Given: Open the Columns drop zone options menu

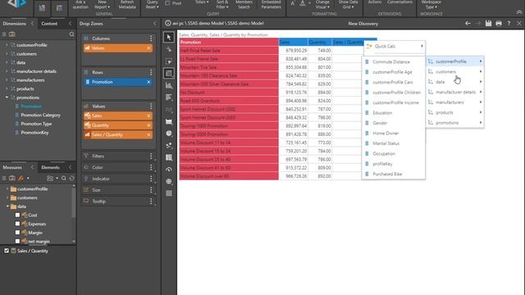Looking at the screenshot, I should [x=151, y=39].
